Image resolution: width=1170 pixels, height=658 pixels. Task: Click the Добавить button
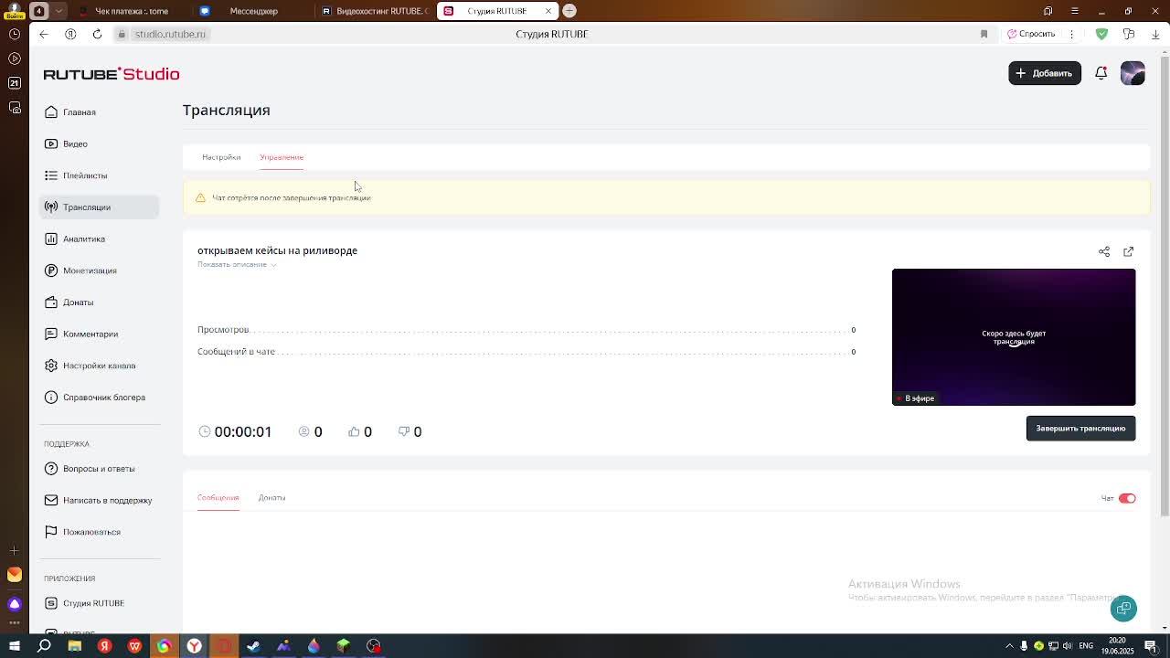click(1045, 73)
